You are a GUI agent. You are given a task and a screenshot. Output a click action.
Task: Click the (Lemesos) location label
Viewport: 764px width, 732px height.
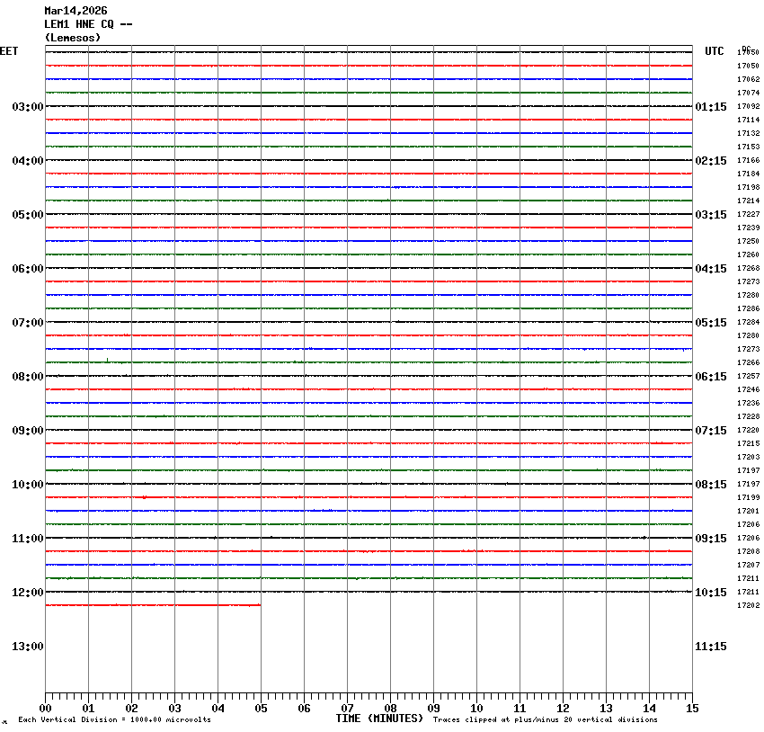[73, 38]
